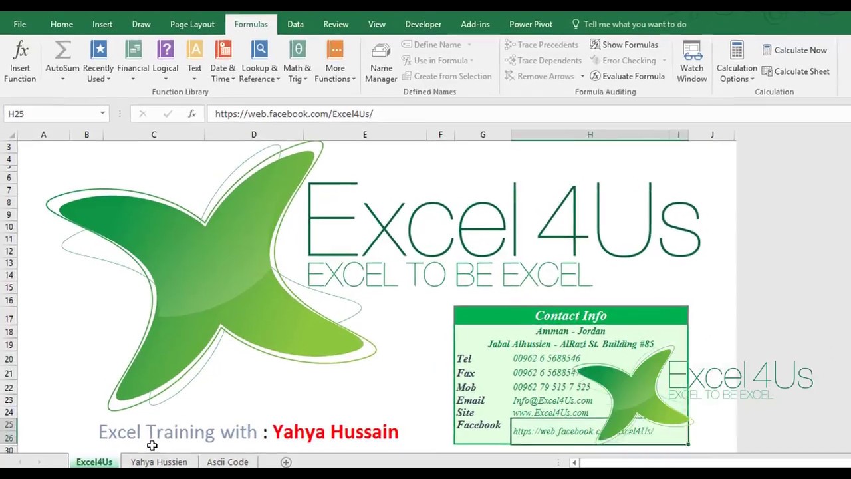Switch to the Ascii Code sheet tab
Screen dimensions: 851x479
227,462
